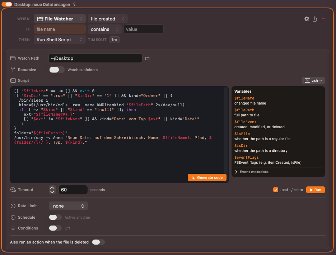Click the Script terminal icon
This screenshot has width=336, height=255.
[x=13, y=80]
